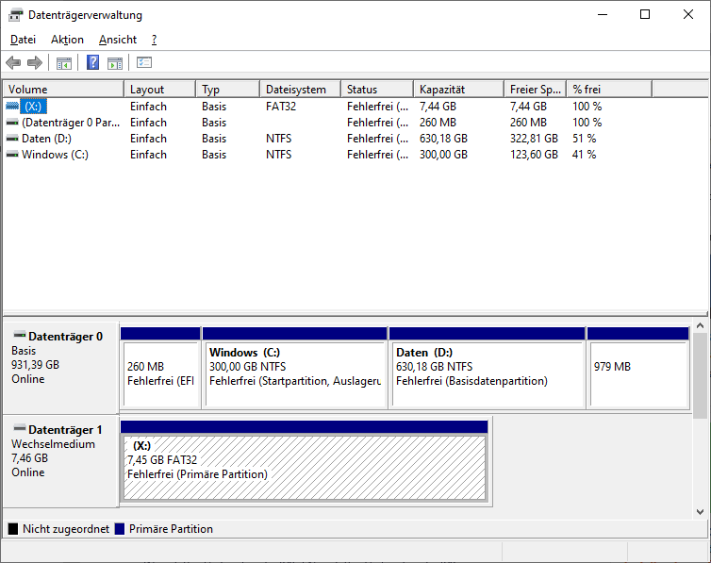Click the drive icon of Daten (D:) row
Image resolution: width=711 pixels, height=563 pixels.
[12, 139]
